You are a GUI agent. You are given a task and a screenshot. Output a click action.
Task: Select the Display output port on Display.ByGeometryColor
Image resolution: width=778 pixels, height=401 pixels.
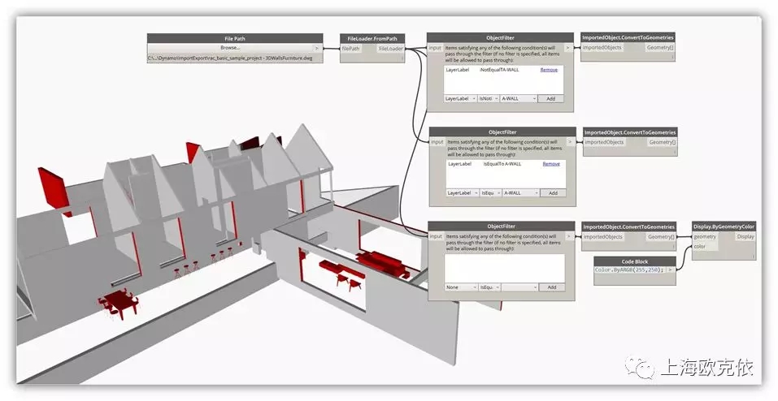[745, 237]
